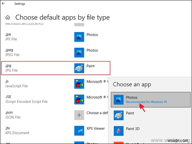Select the .jpe extension text
192x144 pixels.
[x=8, y=34]
